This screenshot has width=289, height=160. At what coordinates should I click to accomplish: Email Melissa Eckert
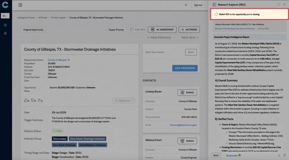tap(187, 141)
